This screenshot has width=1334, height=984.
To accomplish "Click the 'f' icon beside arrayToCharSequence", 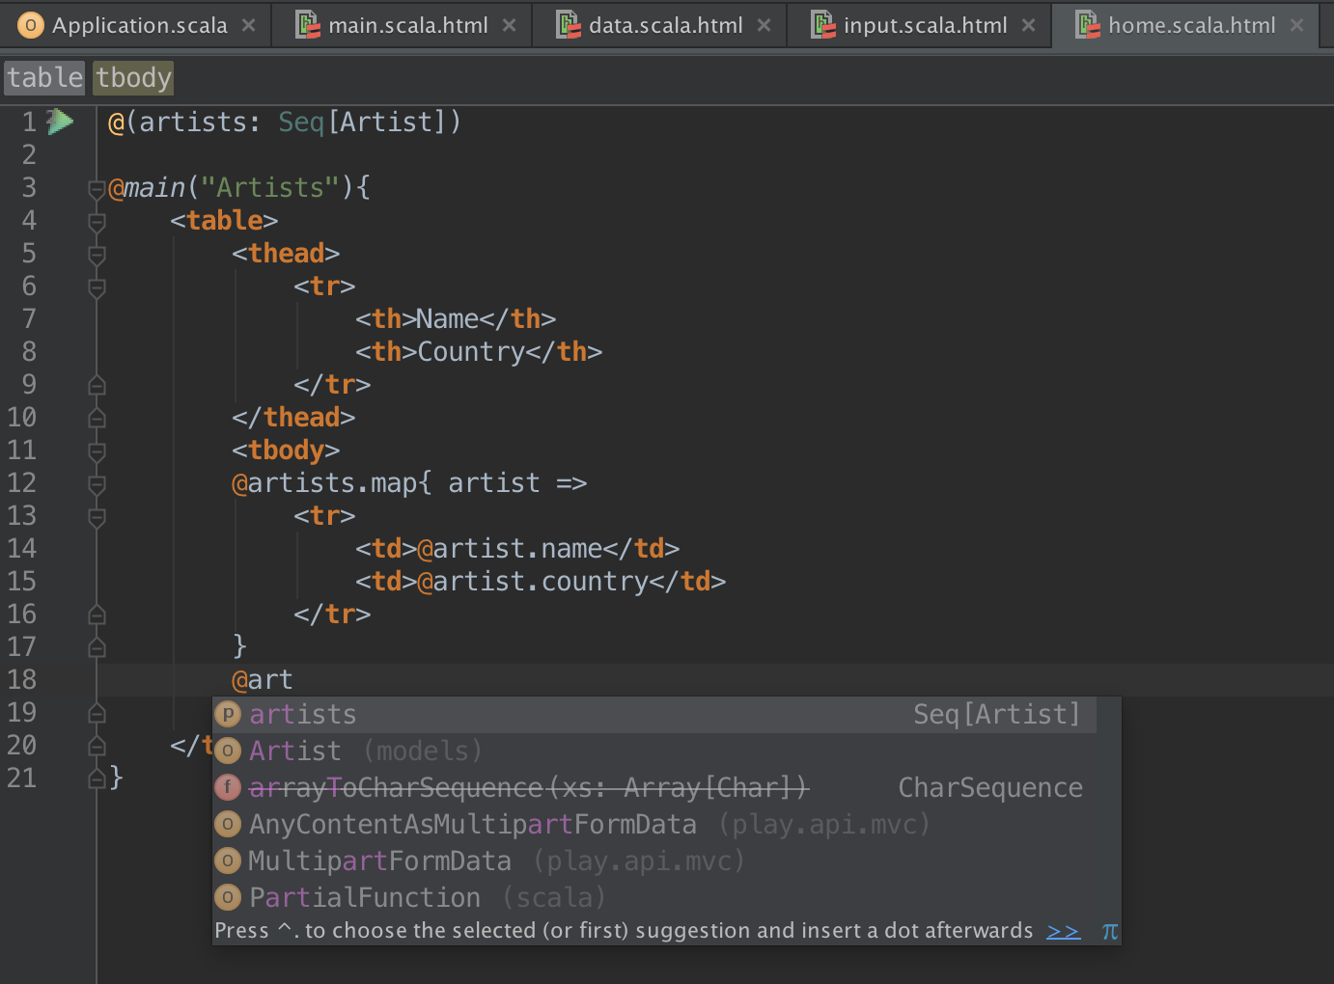I will [228, 788].
